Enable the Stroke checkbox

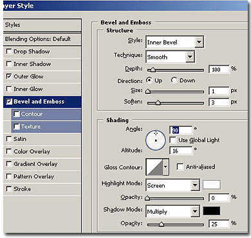click(x=9, y=189)
